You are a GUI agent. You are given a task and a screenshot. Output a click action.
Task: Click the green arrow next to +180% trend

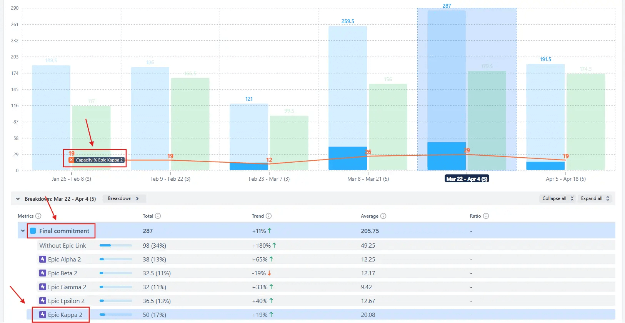coord(274,245)
